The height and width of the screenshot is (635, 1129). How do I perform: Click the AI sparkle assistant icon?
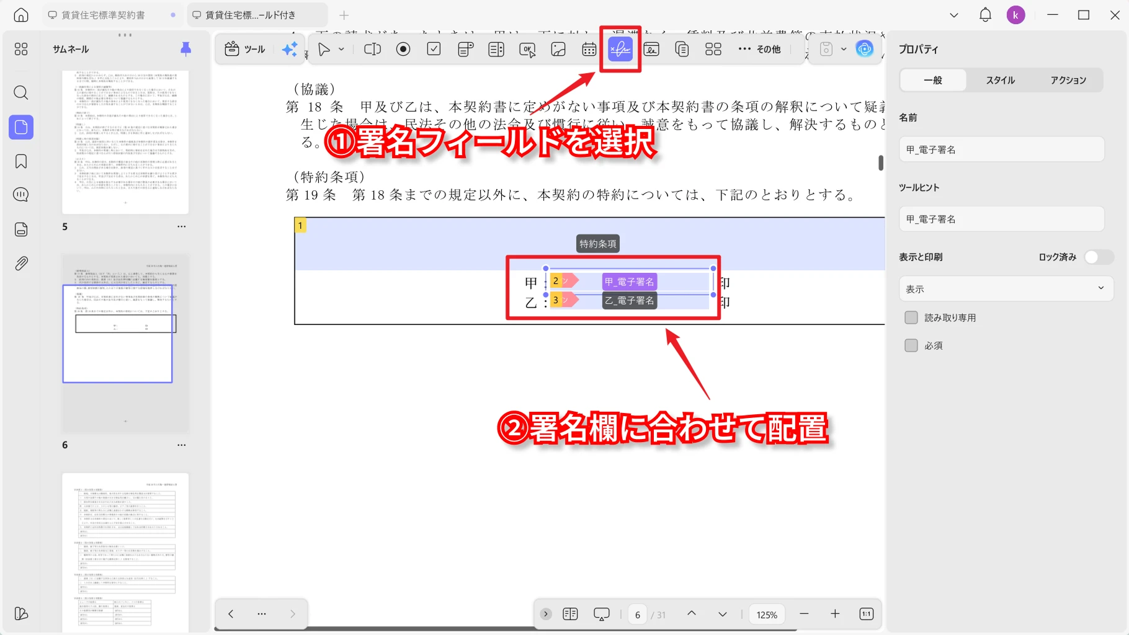tap(289, 49)
